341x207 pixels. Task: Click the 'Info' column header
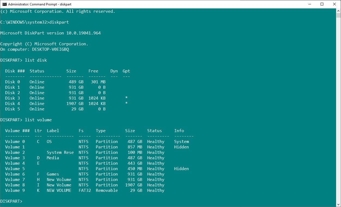pyautogui.click(x=179, y=131)
